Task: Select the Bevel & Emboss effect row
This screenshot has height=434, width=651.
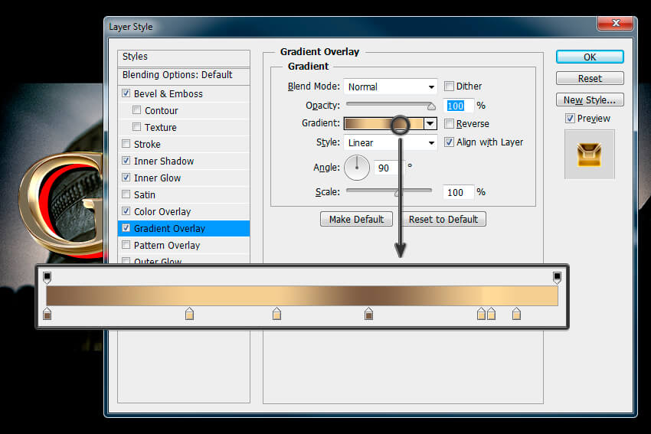Action: [184, 94]
